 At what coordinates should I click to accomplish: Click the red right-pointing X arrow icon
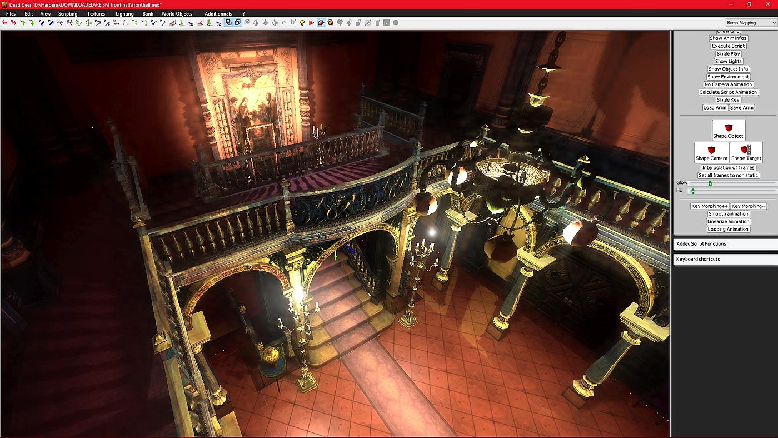click(x=13, y=23)
